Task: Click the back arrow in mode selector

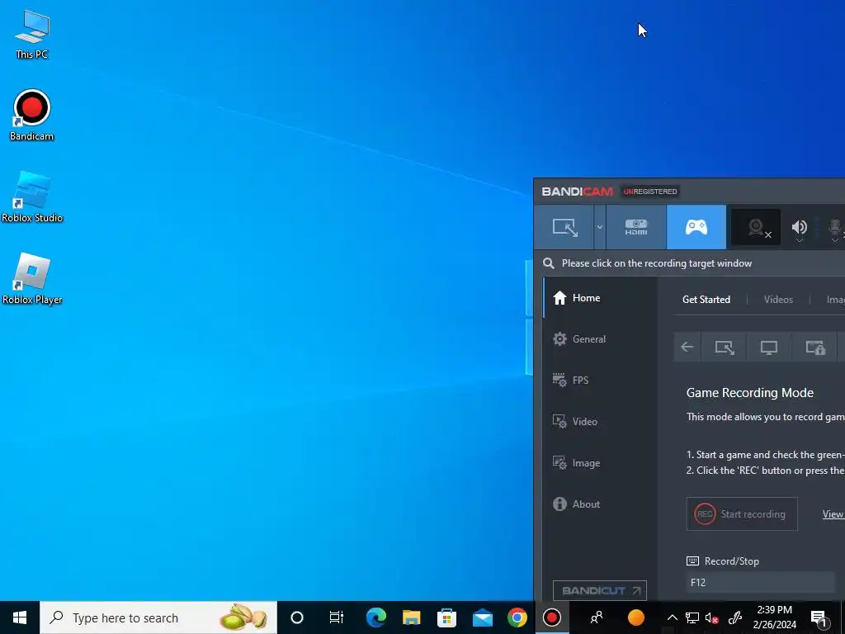Action: click(687, 348)
